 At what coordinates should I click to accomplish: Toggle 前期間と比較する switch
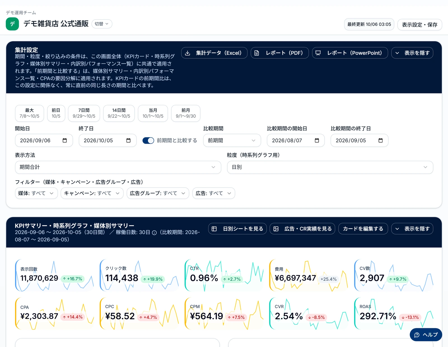(148, 140)
